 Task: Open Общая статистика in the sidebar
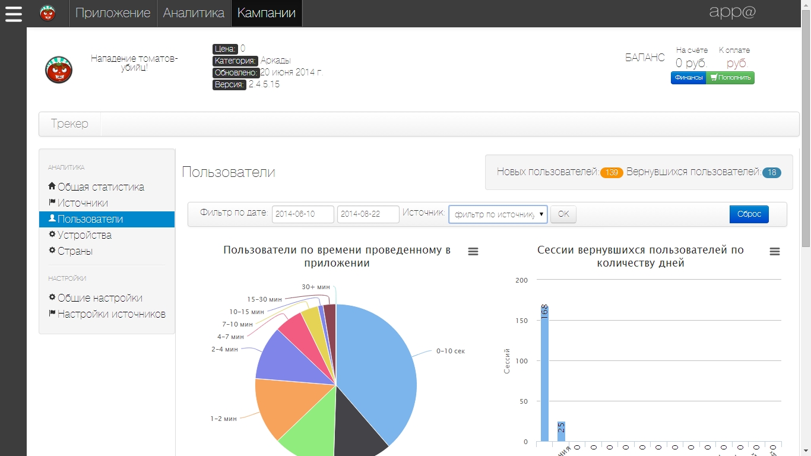point(100,187)
